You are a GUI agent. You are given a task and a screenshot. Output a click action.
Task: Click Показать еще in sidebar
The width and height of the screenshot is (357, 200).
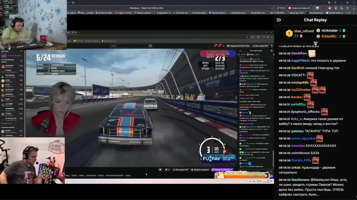point(6,123)
